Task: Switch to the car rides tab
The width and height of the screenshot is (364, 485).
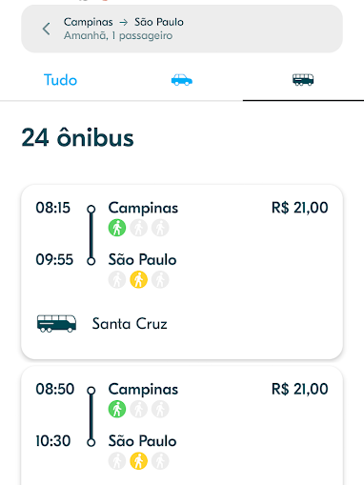Action: pos(182,80)
